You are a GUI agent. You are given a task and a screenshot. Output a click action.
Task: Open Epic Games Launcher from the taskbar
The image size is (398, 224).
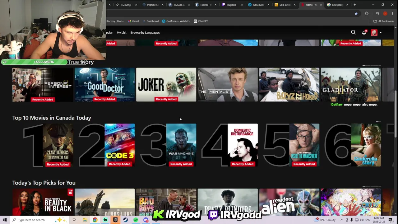[x=115, y=220]
